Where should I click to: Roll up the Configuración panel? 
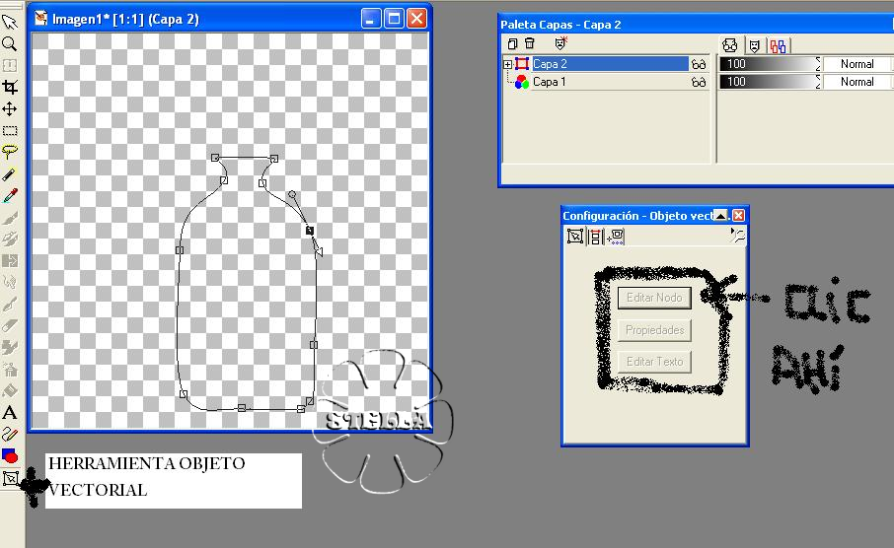[721, 215]
